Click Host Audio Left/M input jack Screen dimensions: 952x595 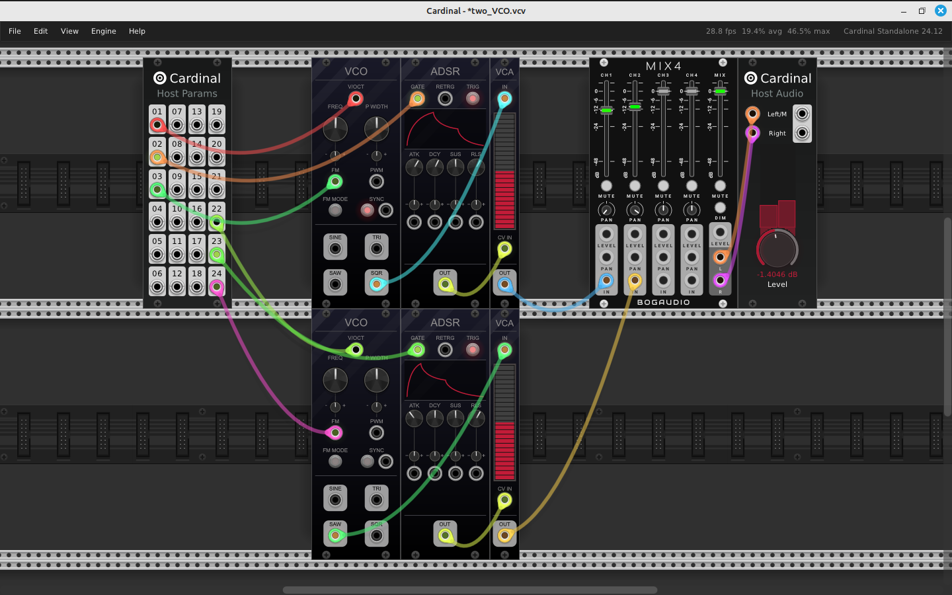(752, 114)
